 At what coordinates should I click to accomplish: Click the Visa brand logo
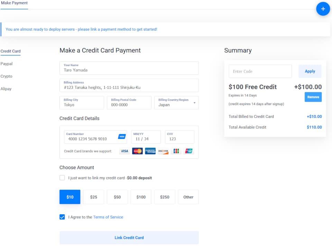(124, 151)
